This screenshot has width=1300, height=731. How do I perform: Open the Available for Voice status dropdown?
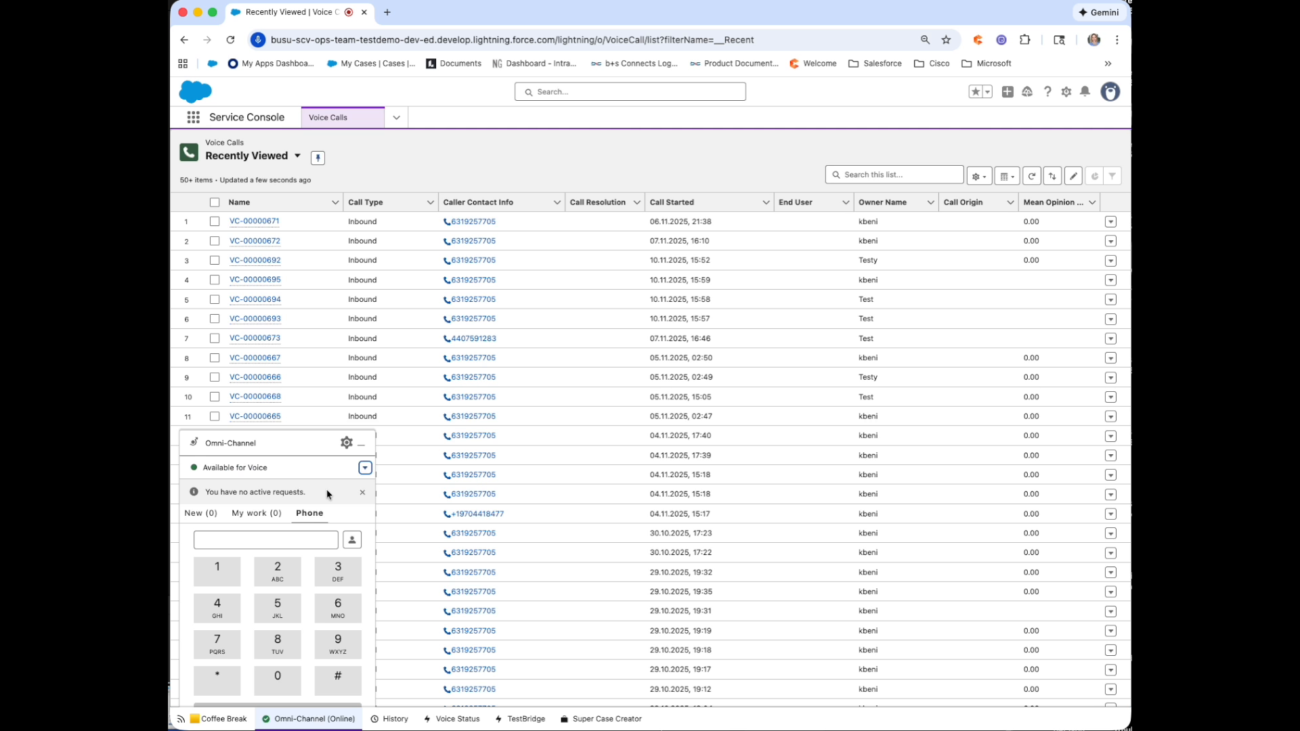tap(364, 467)
